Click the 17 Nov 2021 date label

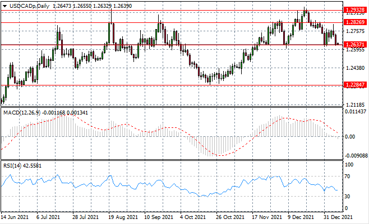(x=266, y=217)
